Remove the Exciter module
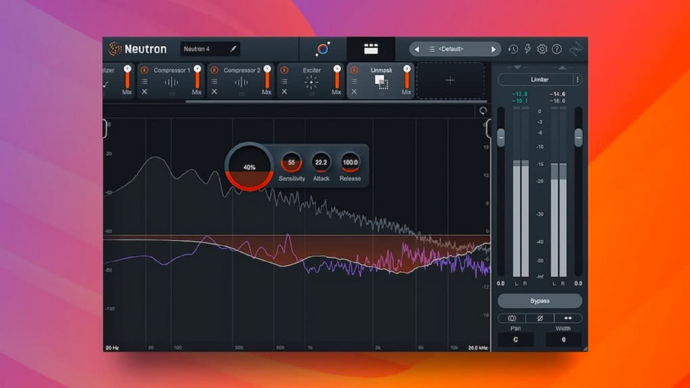Image resolution: width=690 pixels, height=388 pixels. coord(284,91)
